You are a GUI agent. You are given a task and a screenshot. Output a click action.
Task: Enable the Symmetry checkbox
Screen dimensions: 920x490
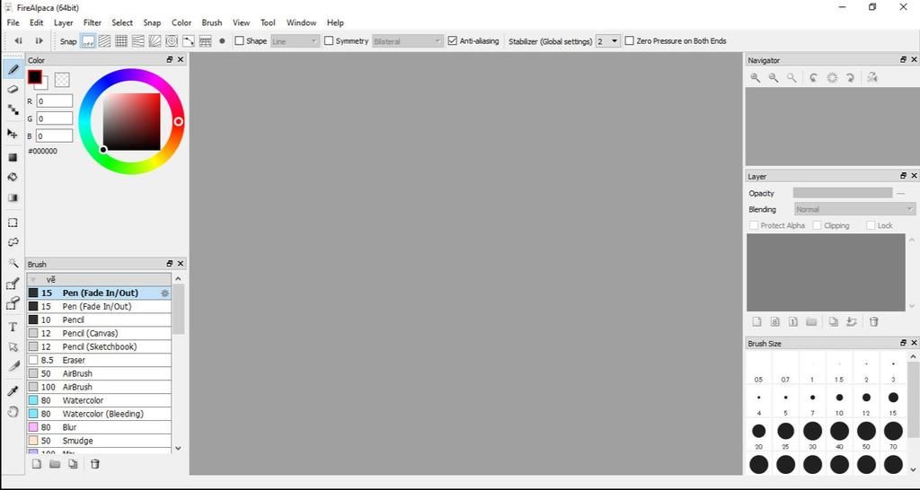[x=329, y=41]
